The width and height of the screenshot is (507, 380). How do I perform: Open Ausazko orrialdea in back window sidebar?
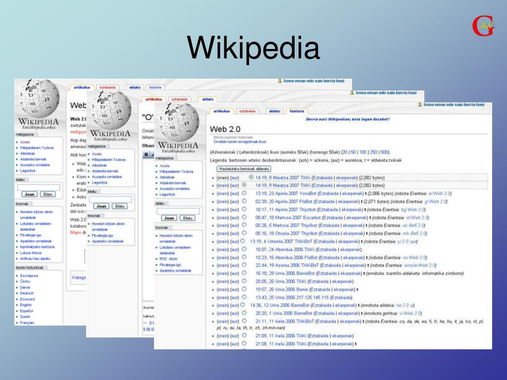point(35,165)
